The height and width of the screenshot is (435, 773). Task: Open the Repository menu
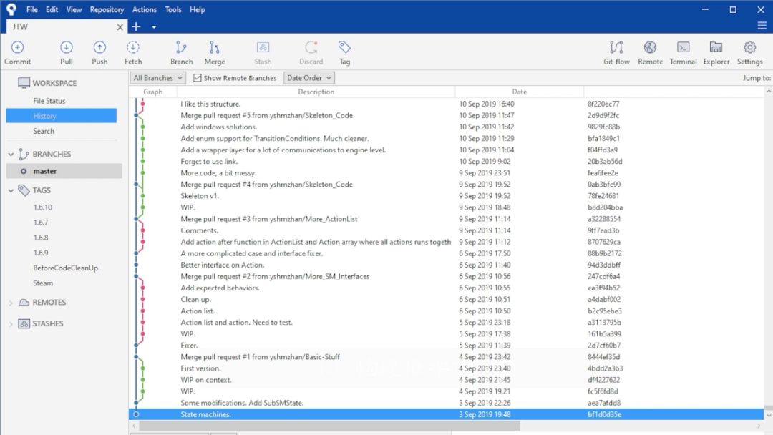(x=107, y=9)
